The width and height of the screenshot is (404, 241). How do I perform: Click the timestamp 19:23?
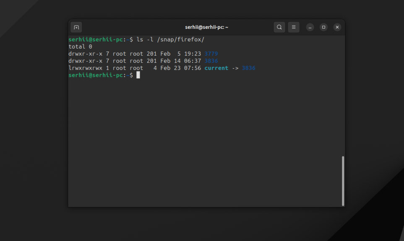(x=193, y=54)
